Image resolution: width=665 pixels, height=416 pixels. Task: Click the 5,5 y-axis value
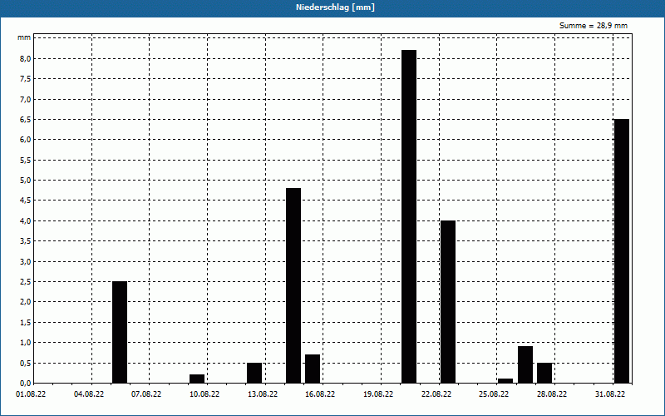click(26, 160)
